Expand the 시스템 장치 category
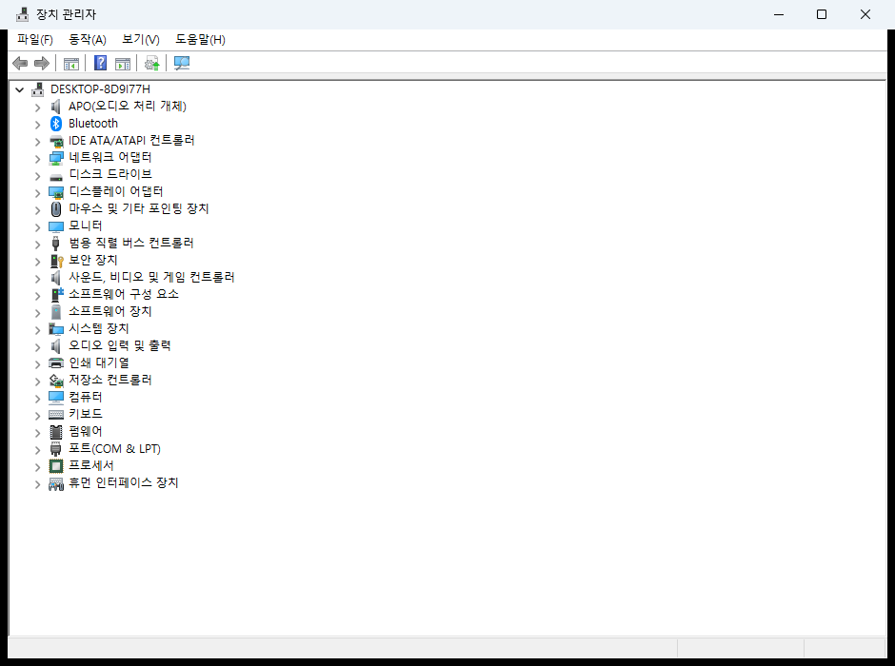This screenshot has width=895, height=666. tap(38, 329)
